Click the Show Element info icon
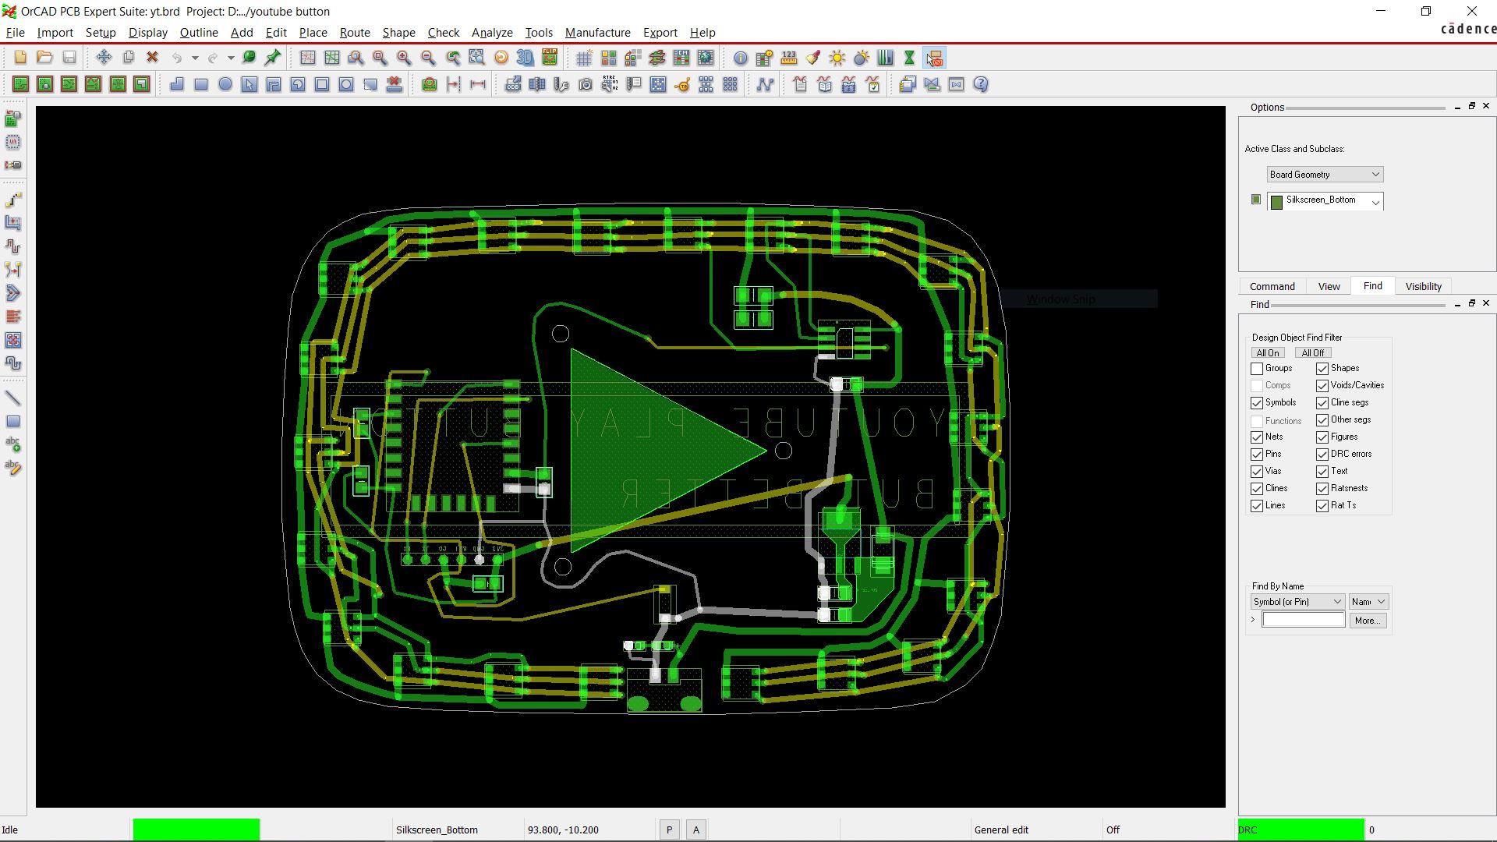Image resolution: width=1497 pixels, height=842 pixels. 741,58
